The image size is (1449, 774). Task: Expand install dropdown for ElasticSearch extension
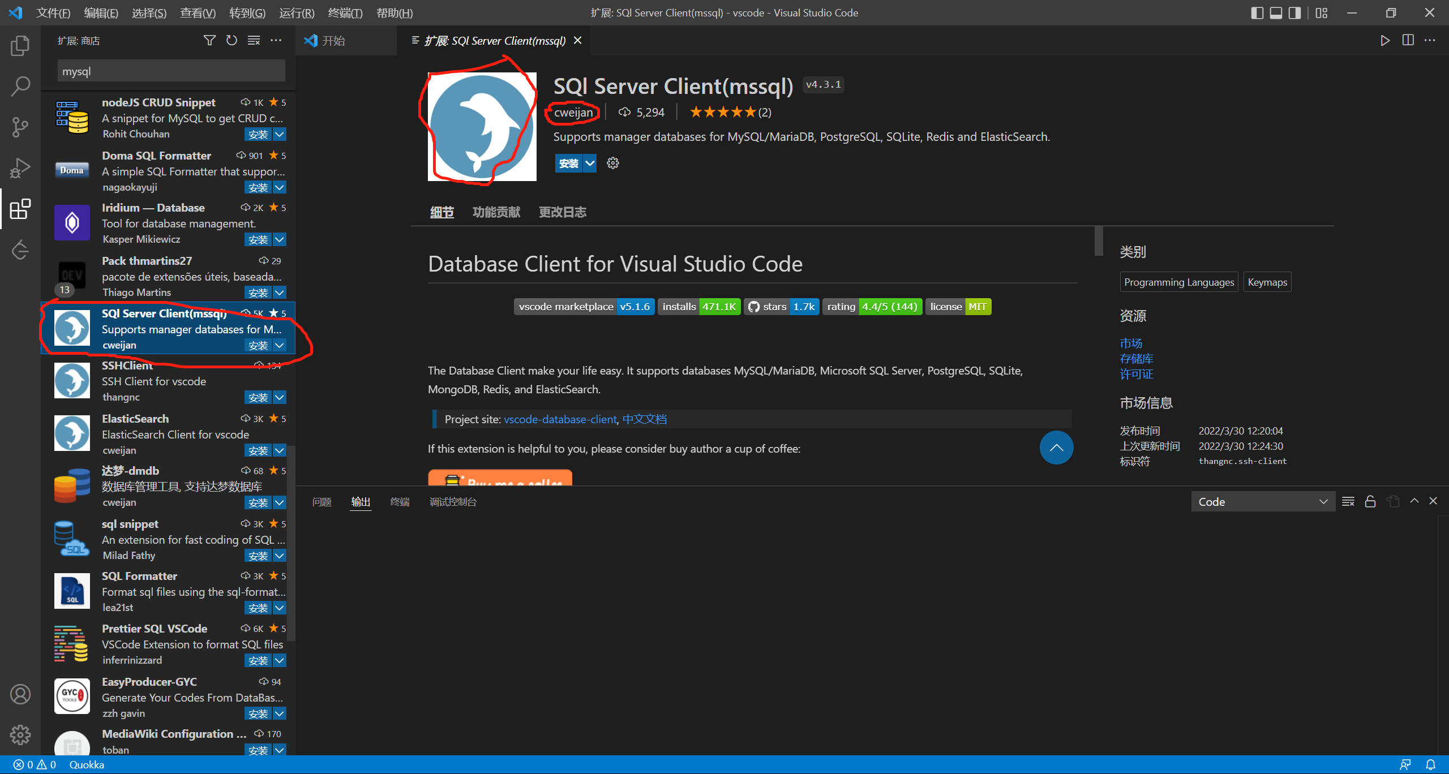coord(280,450)
